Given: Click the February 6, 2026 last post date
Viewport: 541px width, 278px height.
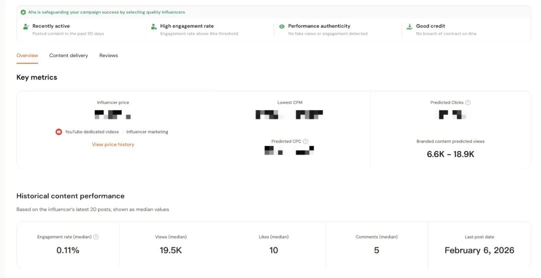Looking at the screenshot, I should click(x=479, y=250).
